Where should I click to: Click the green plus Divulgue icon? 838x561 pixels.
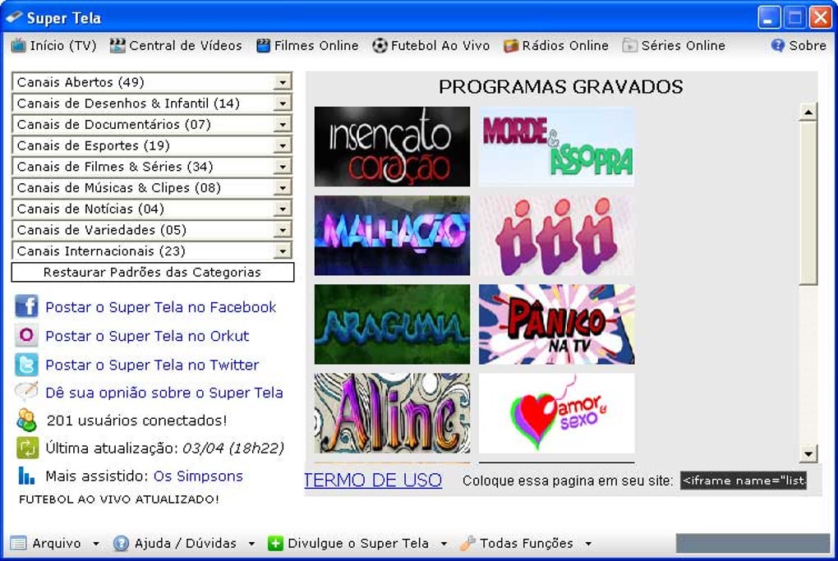[275, 544]
